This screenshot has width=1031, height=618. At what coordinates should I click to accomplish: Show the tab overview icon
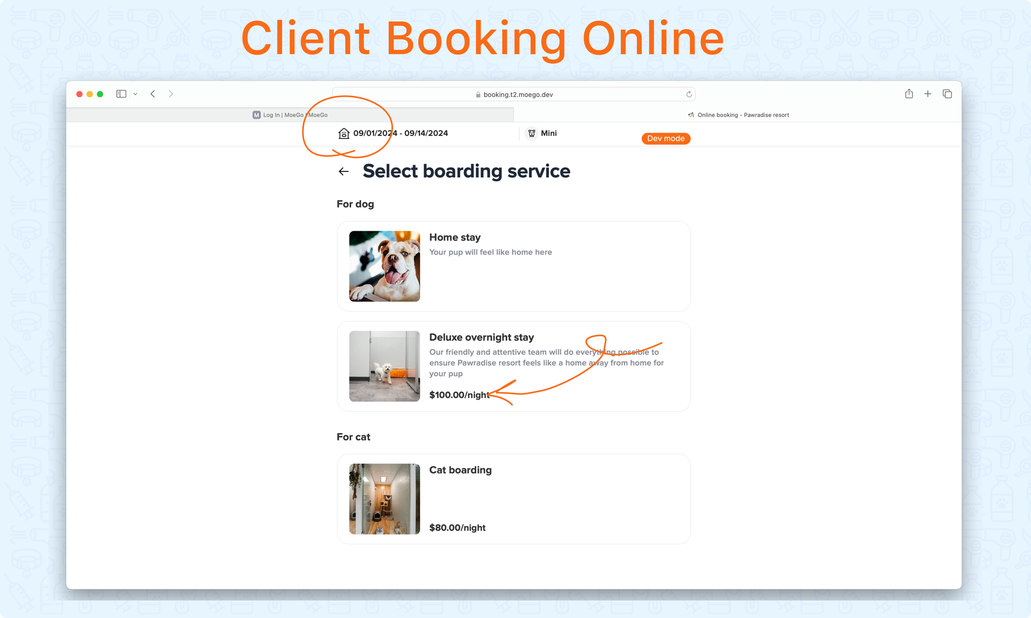coord(947,94)
